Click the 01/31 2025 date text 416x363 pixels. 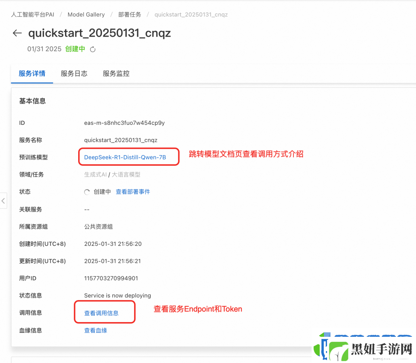pyautogui.click(x=44, y=49)
